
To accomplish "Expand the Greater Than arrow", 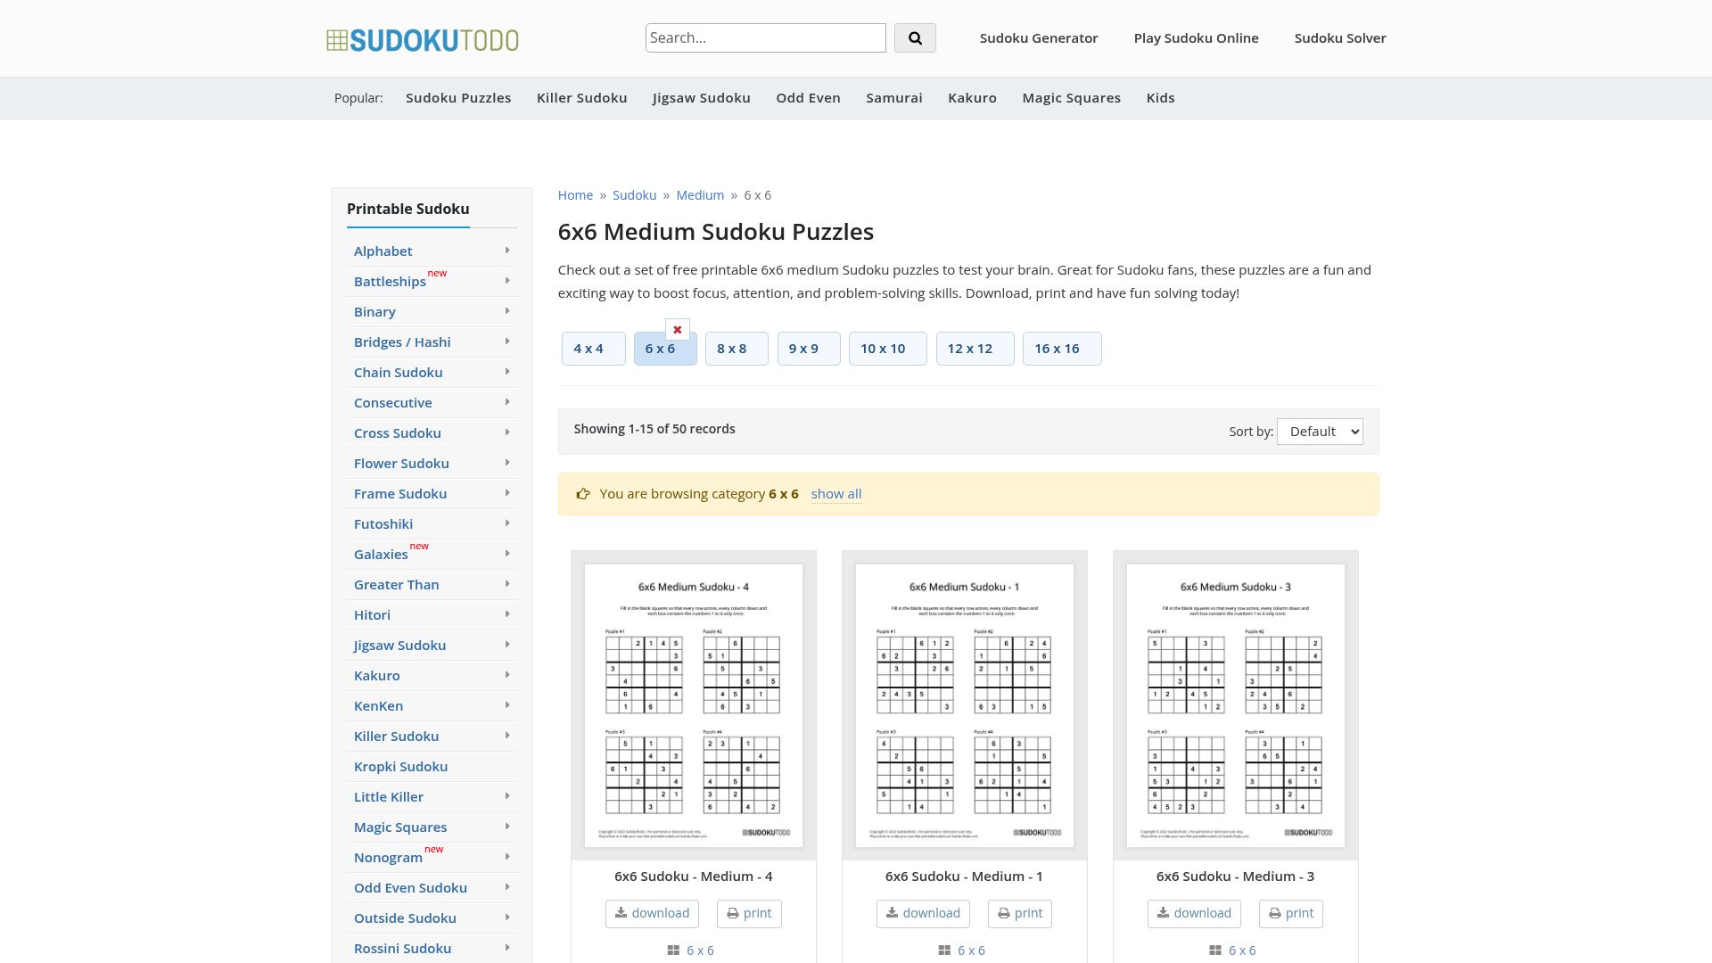I will [507, 584].
